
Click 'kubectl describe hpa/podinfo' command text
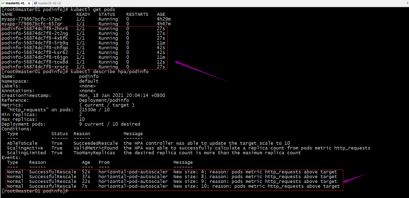point(109,72)
